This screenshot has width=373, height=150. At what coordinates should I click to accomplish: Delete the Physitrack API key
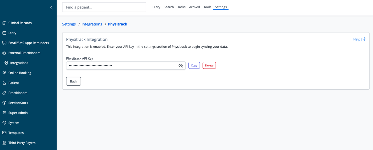tap(209, 65)
